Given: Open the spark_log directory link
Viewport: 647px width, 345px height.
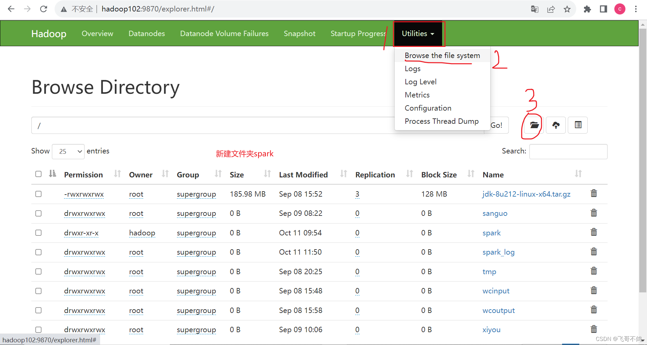Looking at the screenshot, I should pos(498,252).
